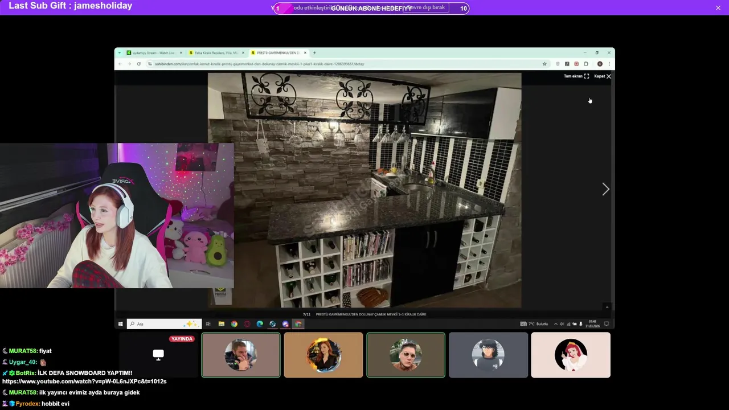Go to the next gallery photo arrow

(605, 189)
